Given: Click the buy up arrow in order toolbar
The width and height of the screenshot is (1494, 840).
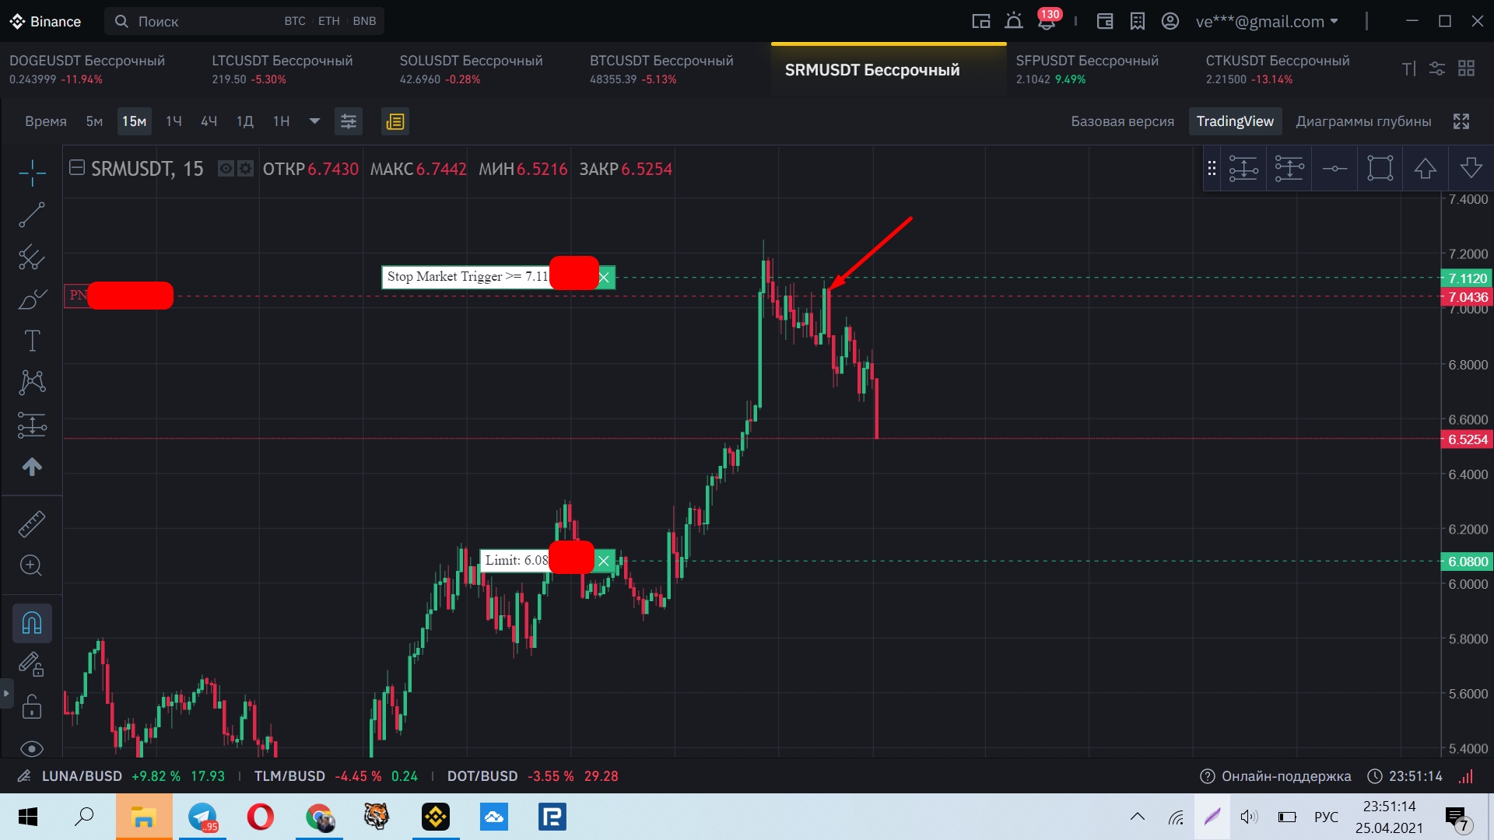Looking at the screenshot, I should [x=1425, y=168].
